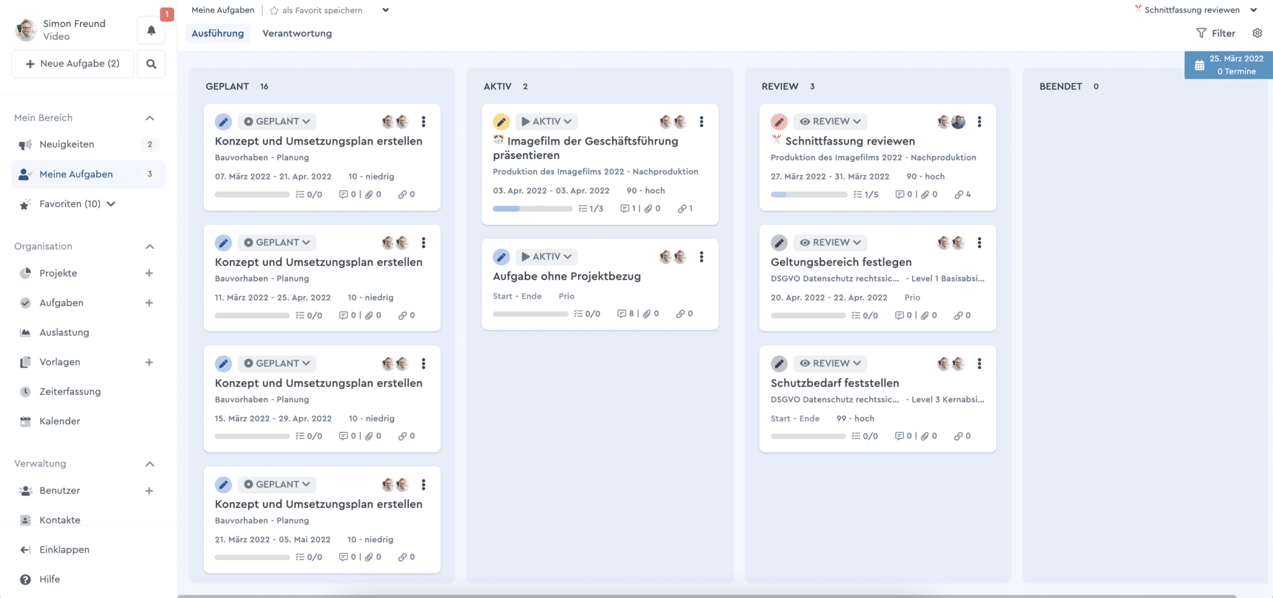Click the notification bell

point(151,29)
